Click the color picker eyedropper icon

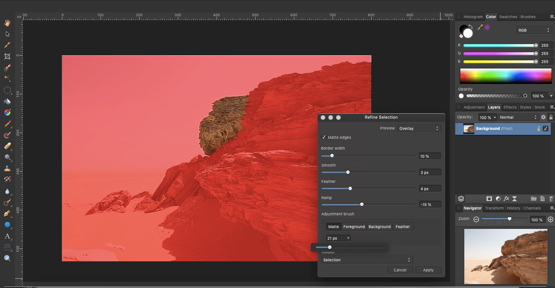pos(480,27)
